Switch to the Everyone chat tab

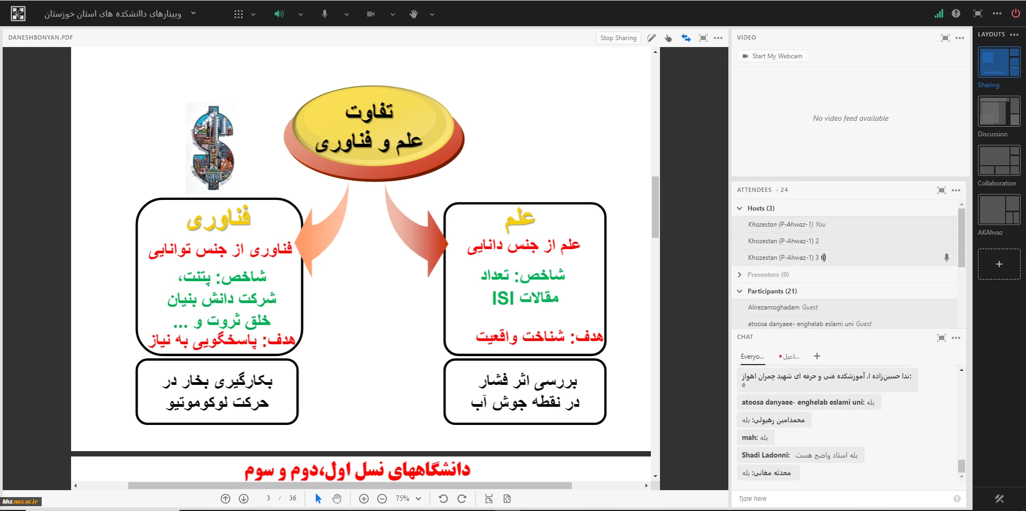click(x=752, y=357)
